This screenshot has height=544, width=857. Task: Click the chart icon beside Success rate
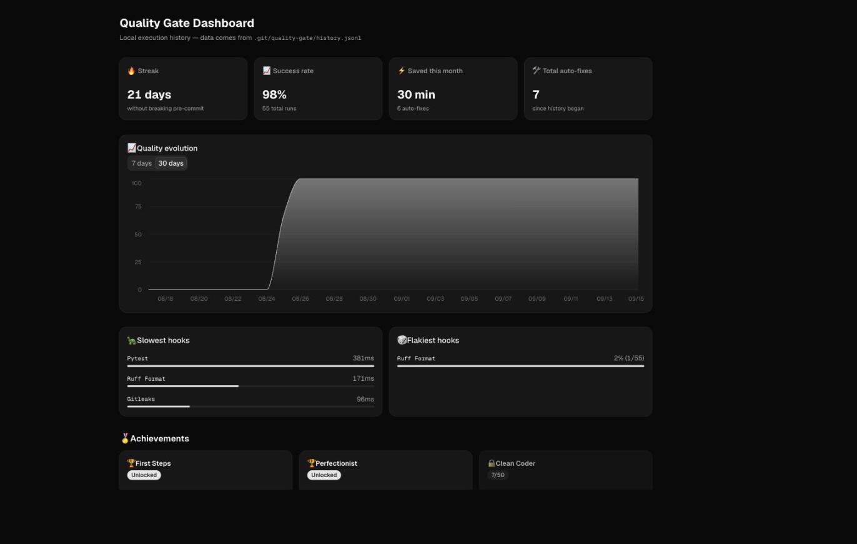pyautogui.click(x=267, y=71)
